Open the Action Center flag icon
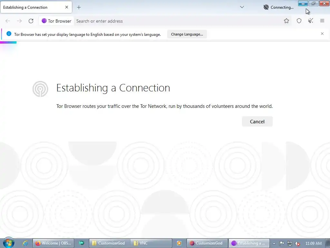 [x=282, y=243]
